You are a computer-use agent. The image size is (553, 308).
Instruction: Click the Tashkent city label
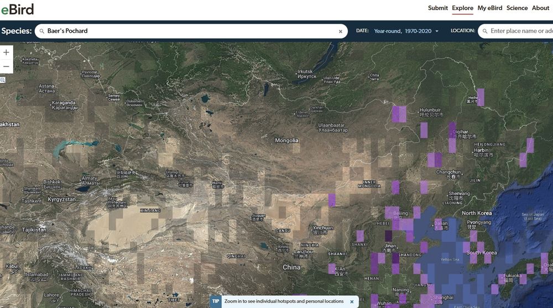click(x=32, y=201)
